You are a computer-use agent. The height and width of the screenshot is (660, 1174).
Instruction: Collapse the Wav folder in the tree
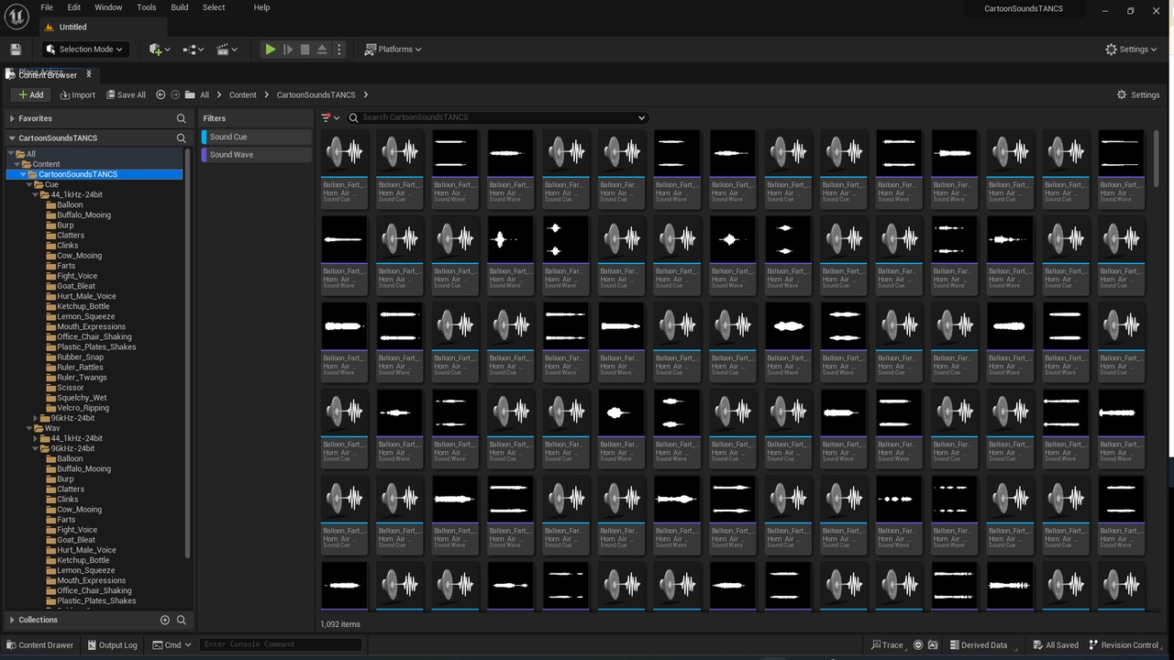coord(28,428)
